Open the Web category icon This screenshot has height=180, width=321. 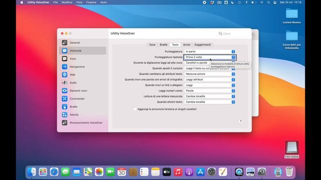[x=65, y=74]
